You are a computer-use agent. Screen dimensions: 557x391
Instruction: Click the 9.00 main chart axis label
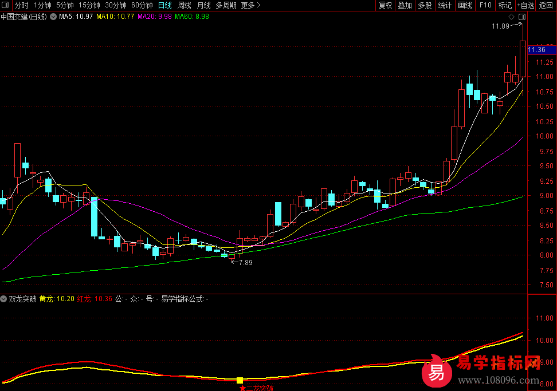[546, 196]
